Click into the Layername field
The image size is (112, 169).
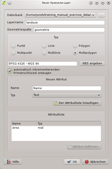tap(65, 23)
